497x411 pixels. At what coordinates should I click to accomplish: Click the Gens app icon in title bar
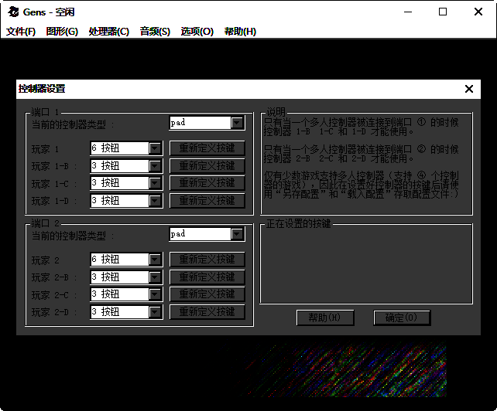point(13,12)
